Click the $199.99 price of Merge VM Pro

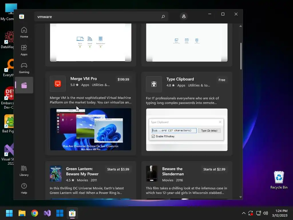click(123, 79)
